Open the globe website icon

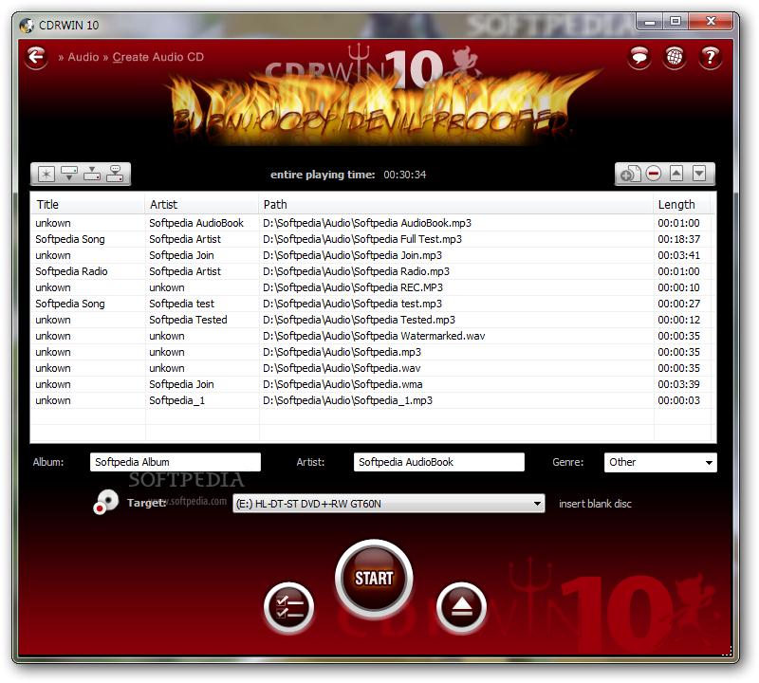pos(675,58)
